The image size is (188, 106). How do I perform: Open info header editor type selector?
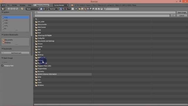[x=3, y=5]
